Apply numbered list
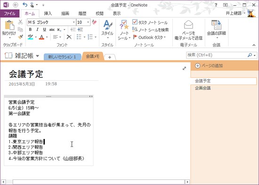The image size is (259, 185). pos(90,37)
